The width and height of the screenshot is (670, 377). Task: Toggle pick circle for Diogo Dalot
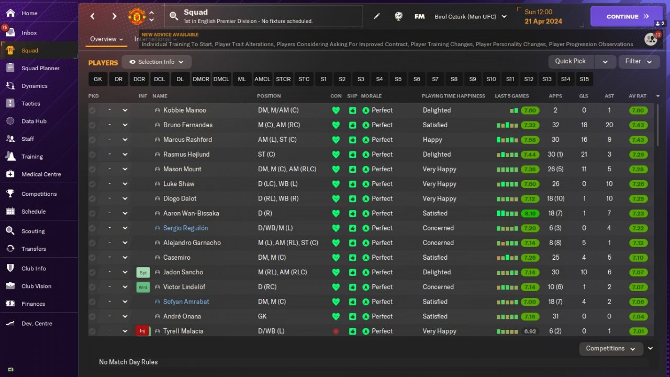93,198
